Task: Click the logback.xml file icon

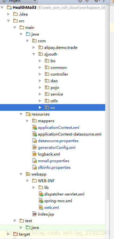Action: [34, 154]
